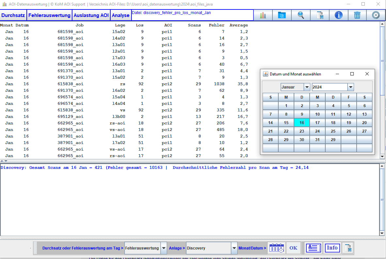The height and width of the screenshot is (259, 386).
Task: Open the magnifier search tool
Action: [x=301, y=15]
